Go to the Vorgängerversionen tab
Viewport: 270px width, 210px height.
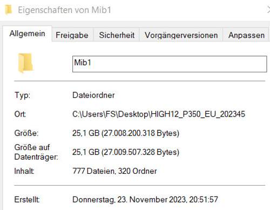coord(181,35)
